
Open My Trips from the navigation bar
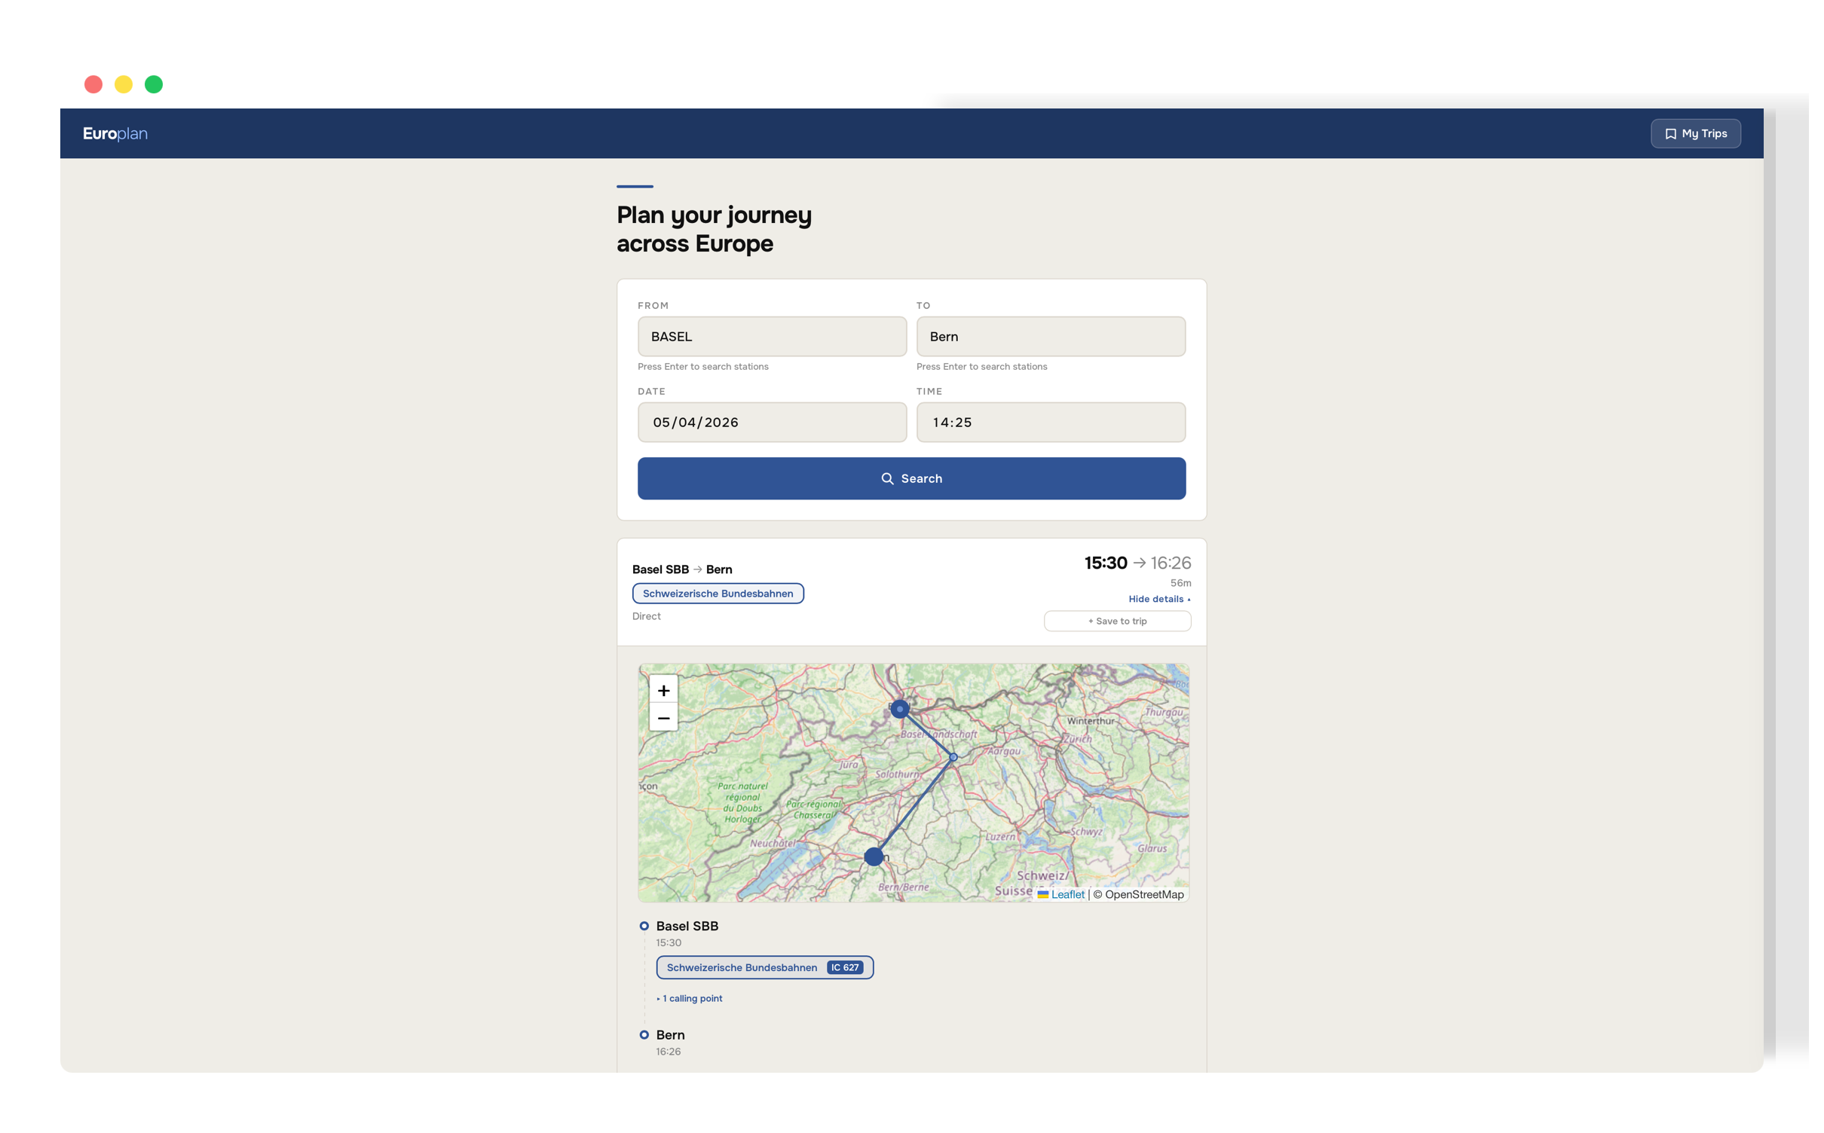tap(1695, 133)
